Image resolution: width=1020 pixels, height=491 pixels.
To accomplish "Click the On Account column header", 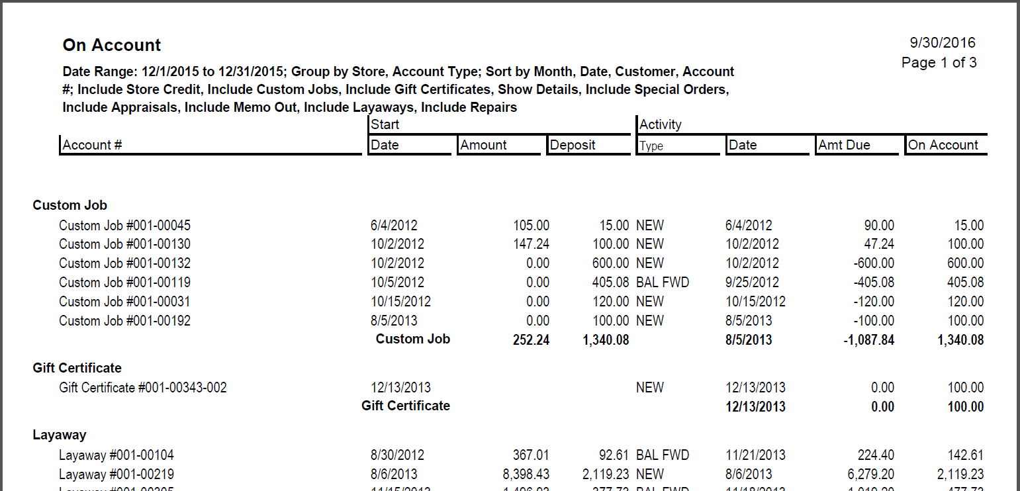I will 943,145.
